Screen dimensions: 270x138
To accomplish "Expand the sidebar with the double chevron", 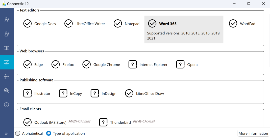I will 7,134.
